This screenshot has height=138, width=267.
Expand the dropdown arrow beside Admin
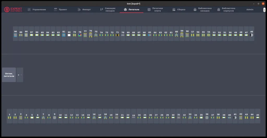click(x=264, y=10)
